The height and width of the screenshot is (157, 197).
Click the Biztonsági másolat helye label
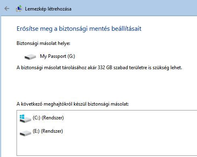point(43,43)
